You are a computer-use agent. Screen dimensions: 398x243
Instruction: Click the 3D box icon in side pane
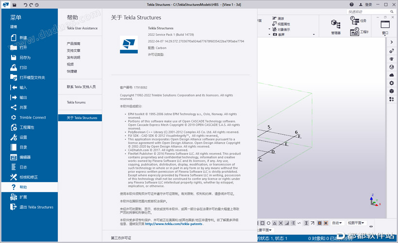coord(391,91)
